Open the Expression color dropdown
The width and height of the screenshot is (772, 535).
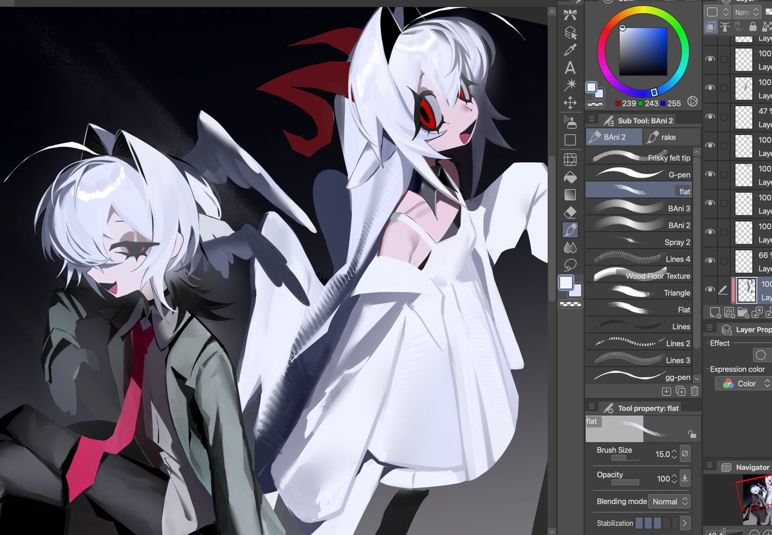[744, 383]
